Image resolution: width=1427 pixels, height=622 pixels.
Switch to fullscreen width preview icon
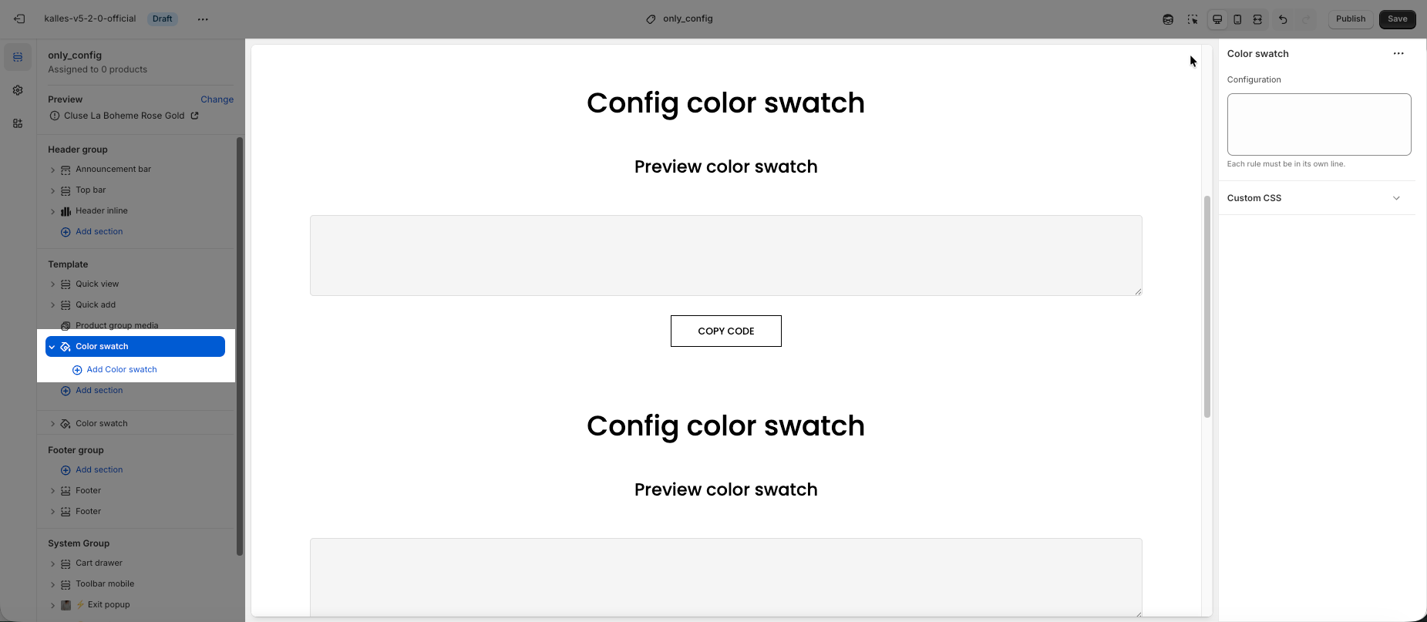1257,19
